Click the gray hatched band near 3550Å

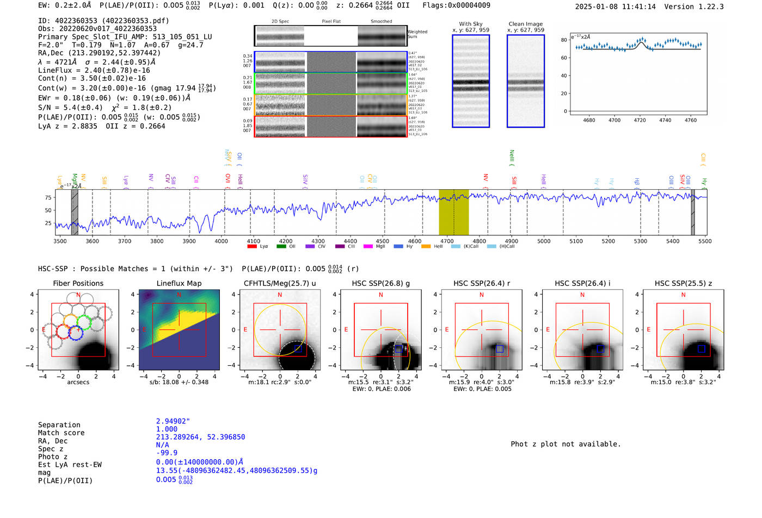pyautogui.click(x=75, y=212)
